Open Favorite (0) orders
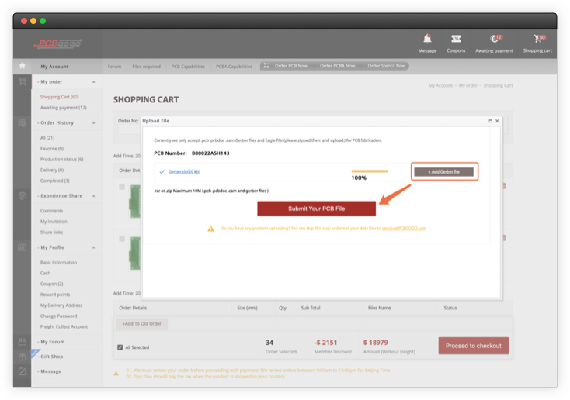The image size is (570, 400). click(x=51, y=149)
